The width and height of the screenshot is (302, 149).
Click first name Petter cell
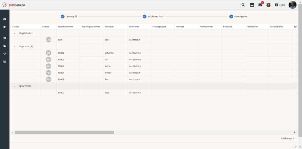click(x=115, y=73)
